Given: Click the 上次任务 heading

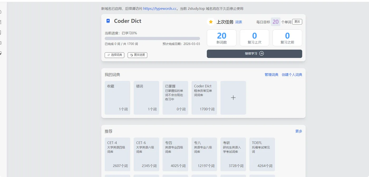Looking at the screenshot, I should (x=225, y=22).
